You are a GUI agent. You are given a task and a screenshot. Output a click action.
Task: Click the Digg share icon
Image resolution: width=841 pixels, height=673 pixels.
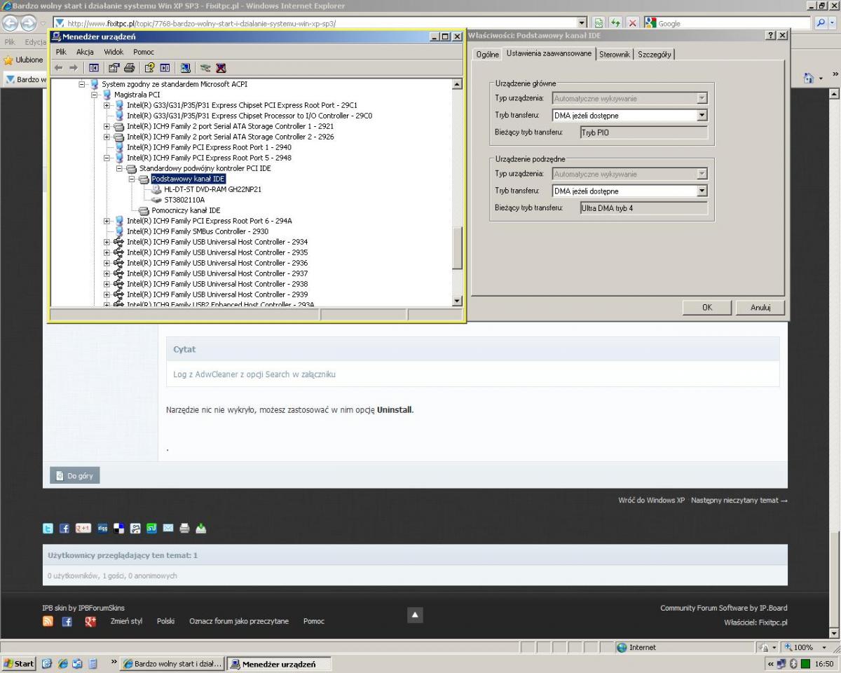pyautogui.click(x=102, y=529)
